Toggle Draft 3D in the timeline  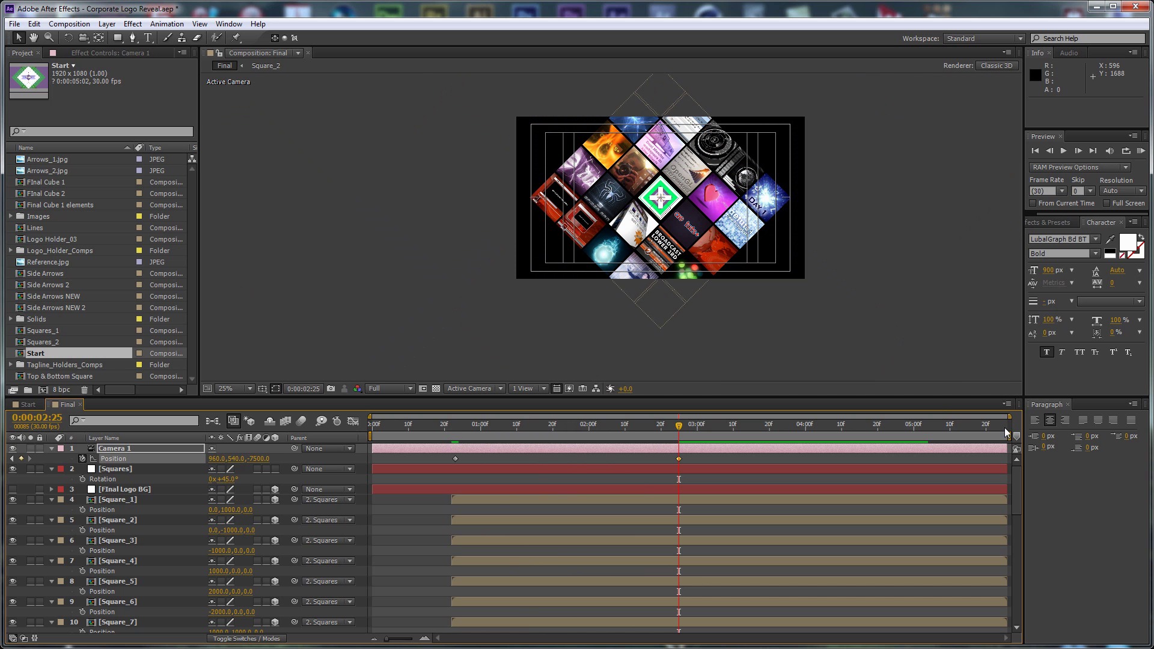[249, 421]
